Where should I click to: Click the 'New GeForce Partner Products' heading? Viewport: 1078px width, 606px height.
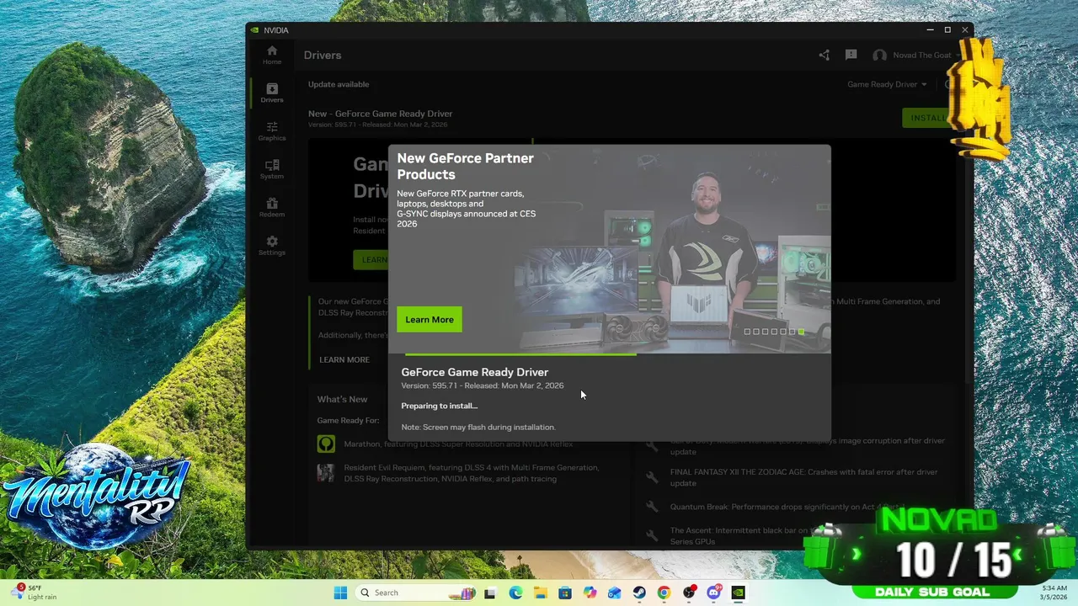pos(465,166)
